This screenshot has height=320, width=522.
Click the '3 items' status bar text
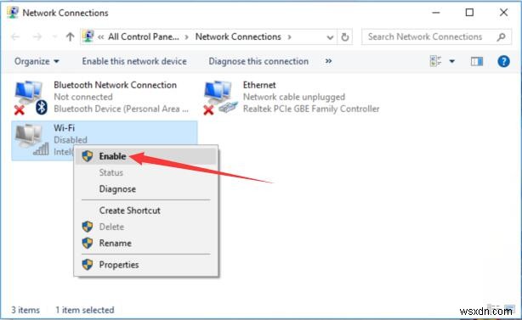pos(26,310)
